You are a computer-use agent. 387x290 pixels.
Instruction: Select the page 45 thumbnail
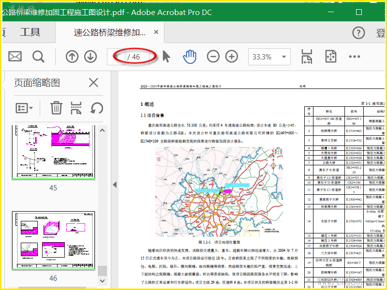point(53,152)
